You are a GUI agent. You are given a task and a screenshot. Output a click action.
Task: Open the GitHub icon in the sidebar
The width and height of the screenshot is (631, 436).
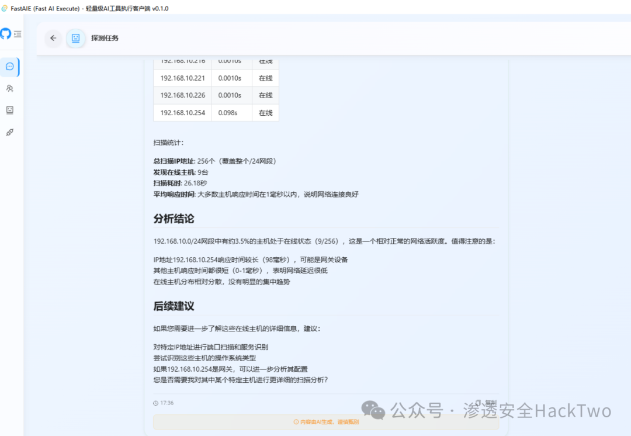tap(5, 34)
